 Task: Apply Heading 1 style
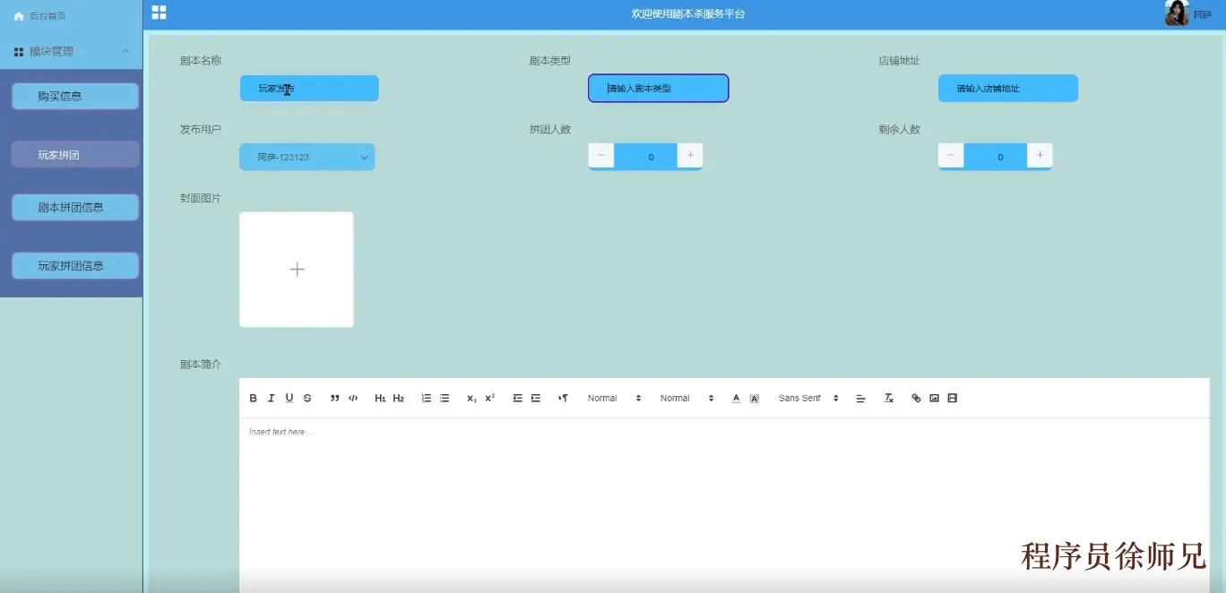[380, 398]
